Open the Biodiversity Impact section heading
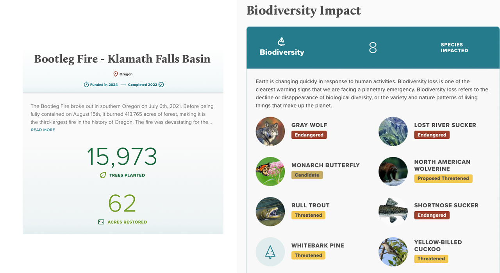500x273 pixels. point(304,11)
